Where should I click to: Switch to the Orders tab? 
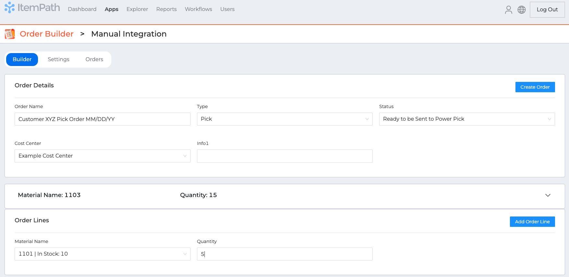(94, 60)
